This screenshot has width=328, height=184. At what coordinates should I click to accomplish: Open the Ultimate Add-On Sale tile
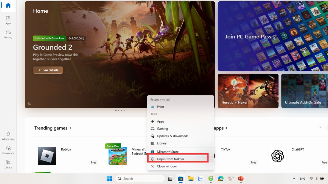click(x=304, y=91)
